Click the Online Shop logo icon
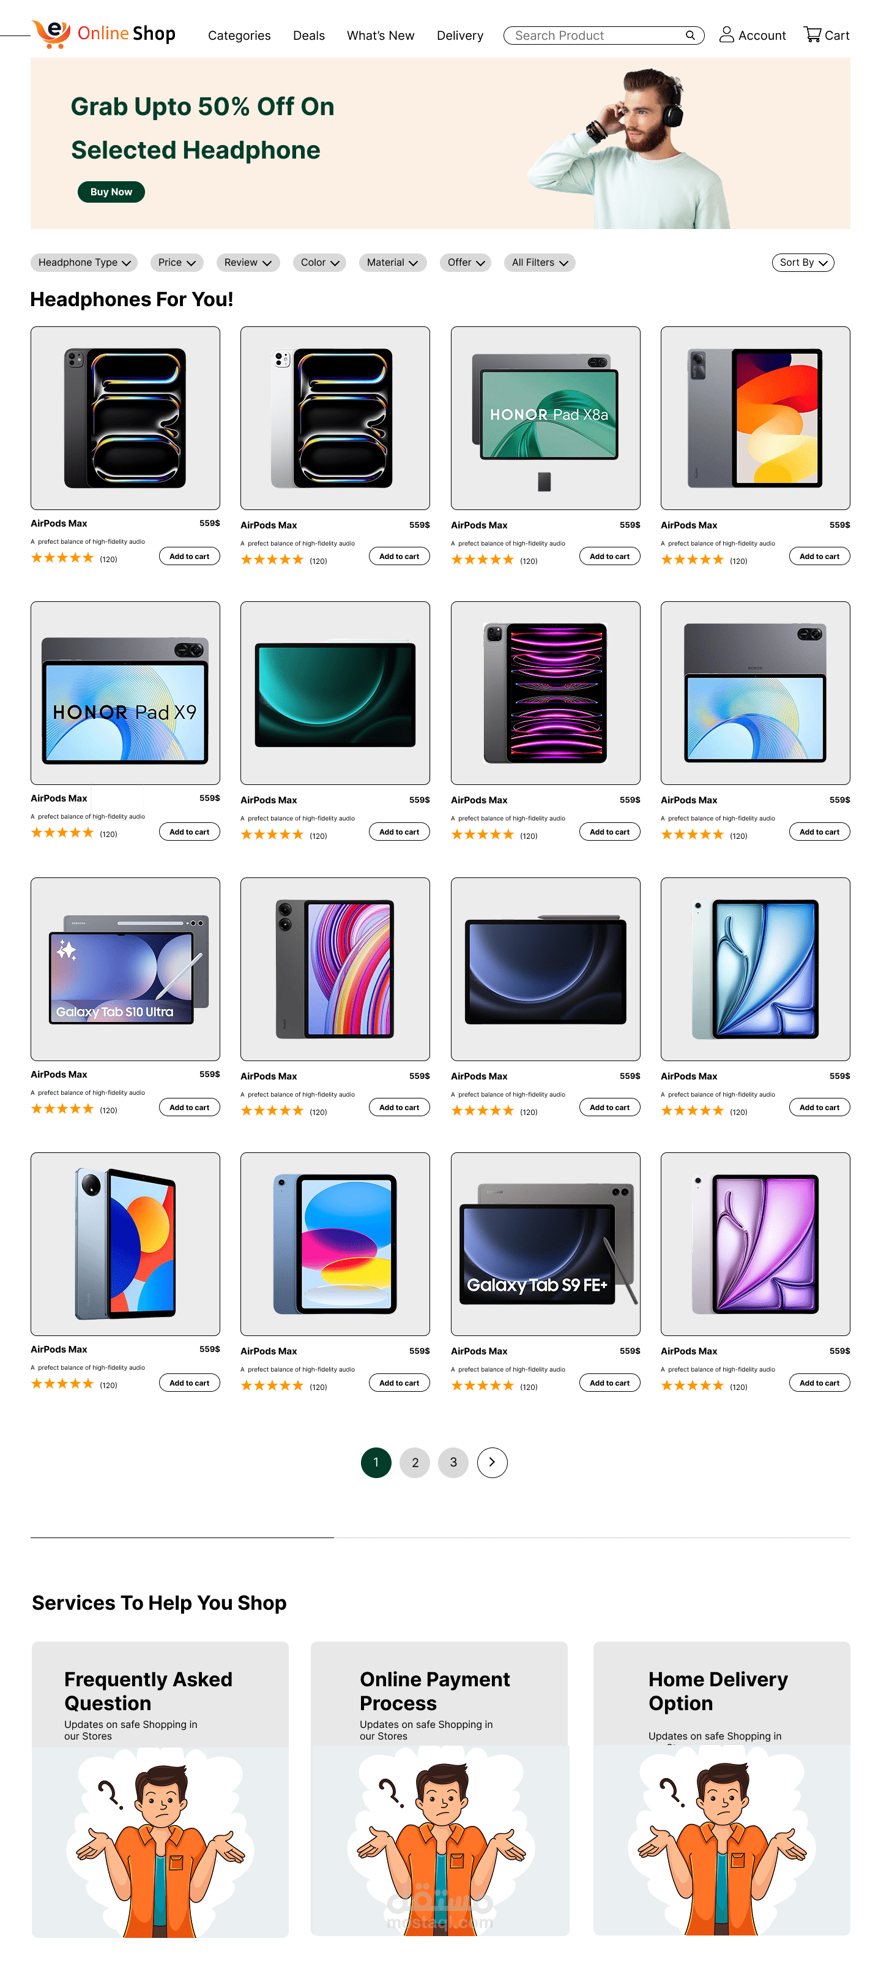The height and width of the screenshot is (1971, 881). 51,34
